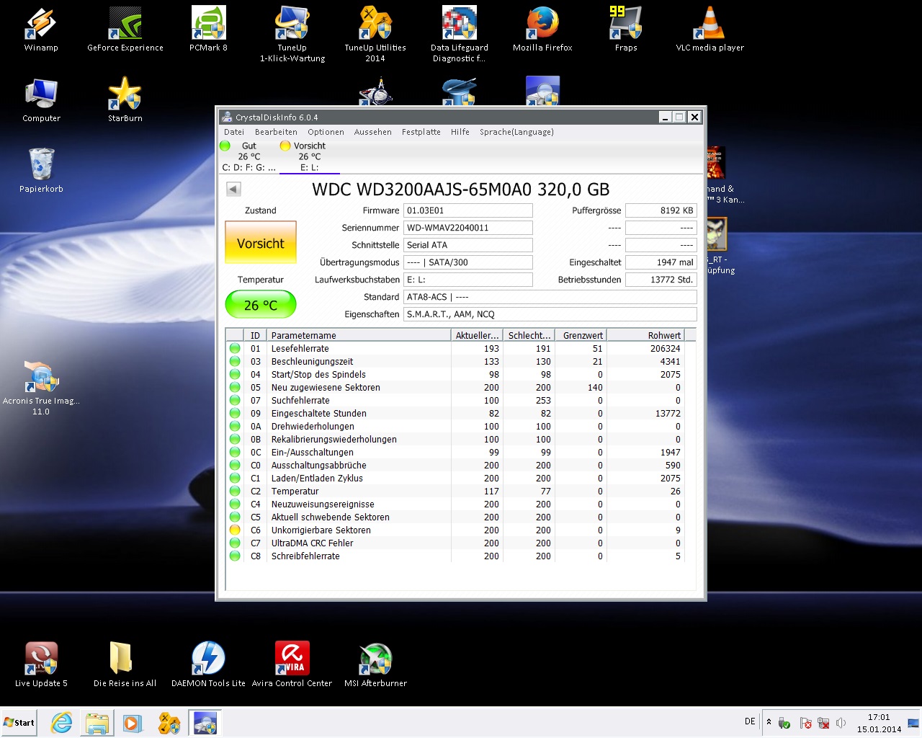The height and width of the screenshot is (738, 922).
Task: Open the Sprache(Language) menu
Action: tap(516, 132)
